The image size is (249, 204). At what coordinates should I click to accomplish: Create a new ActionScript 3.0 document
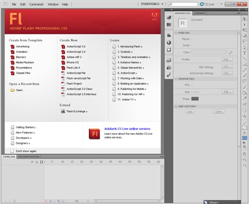(76, 46)
